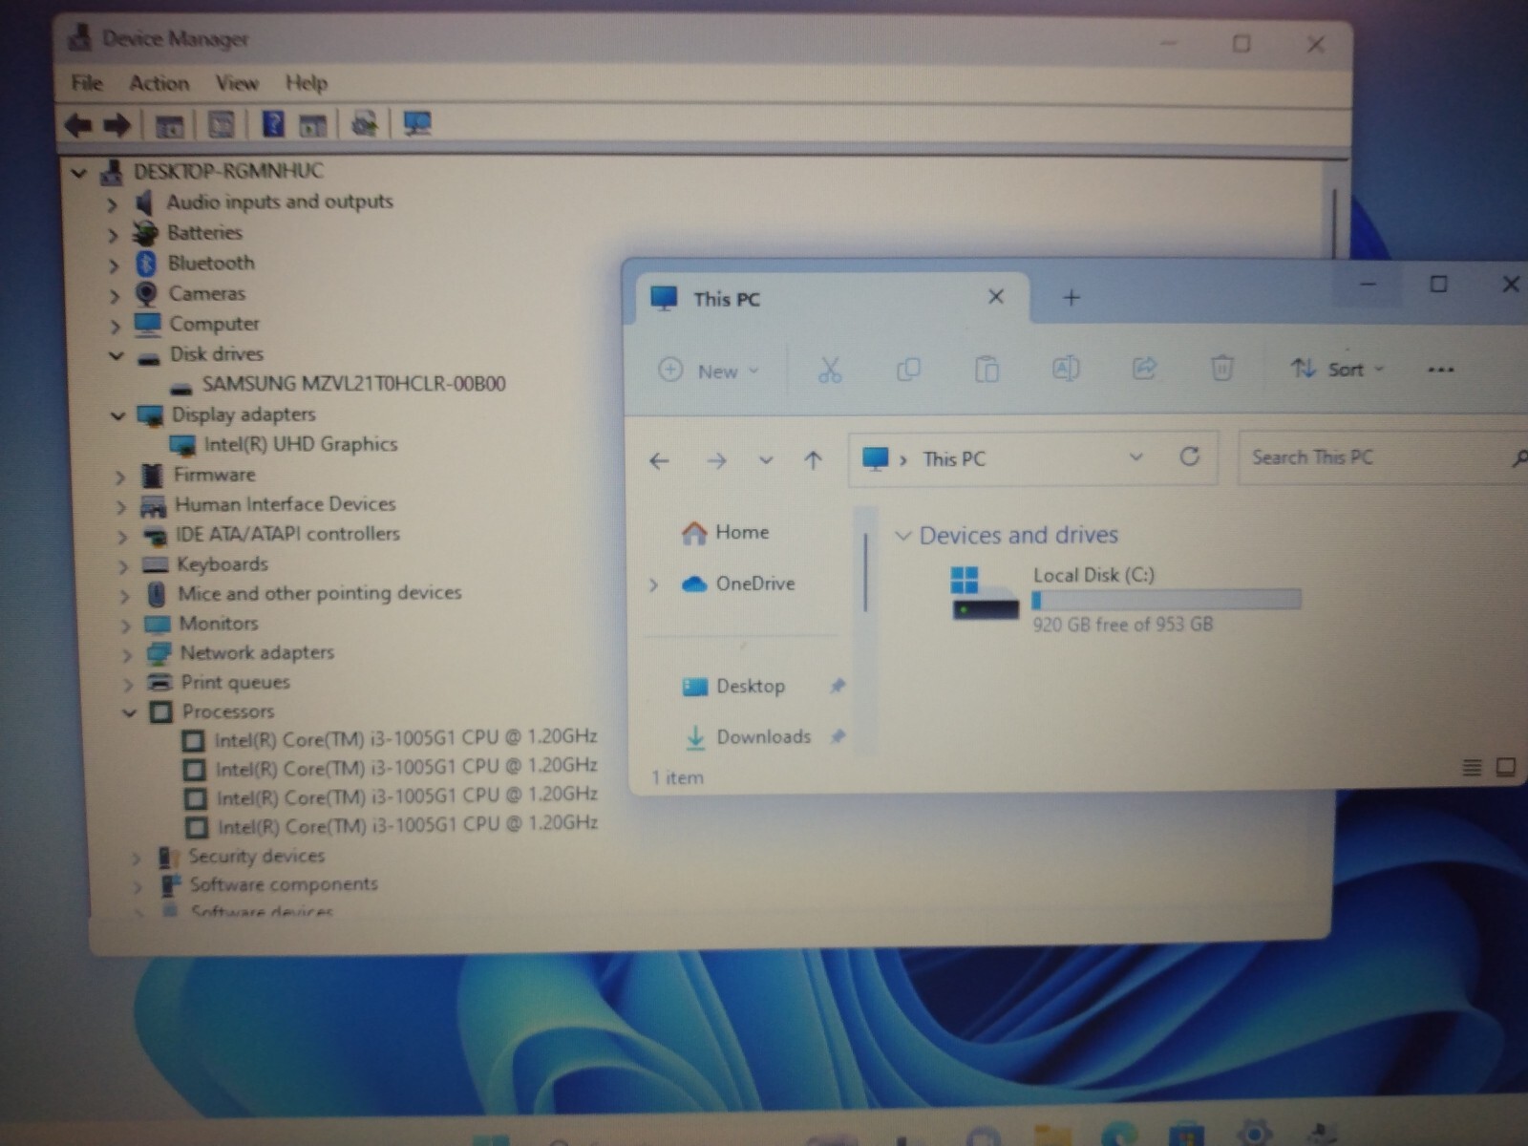Screen dimensions: 1528x1146
Task: Open OneDrive in the navigation pane
Action: tap(738, 584)
